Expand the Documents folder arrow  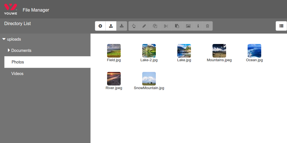coord(9,50)
